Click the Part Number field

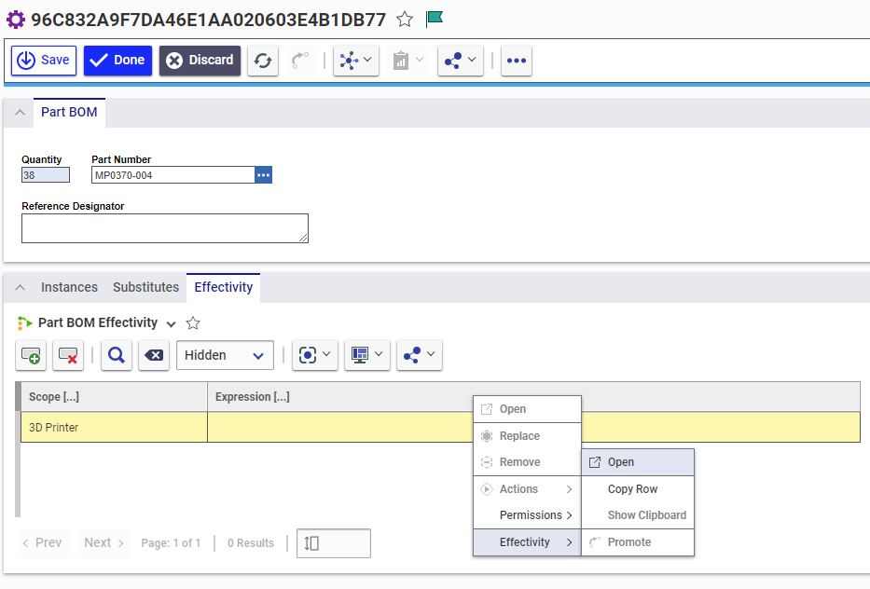(173, 175)
